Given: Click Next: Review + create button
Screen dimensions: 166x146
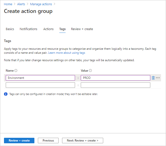Looking at the screenshot, I should pyautogui.click(x=83, y=141).
